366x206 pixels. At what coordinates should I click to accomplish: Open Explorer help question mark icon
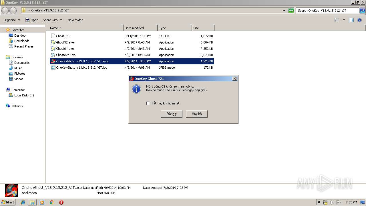[x=359, y=20]
